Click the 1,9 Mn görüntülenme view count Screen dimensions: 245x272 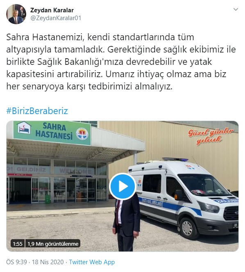point(53,244)
